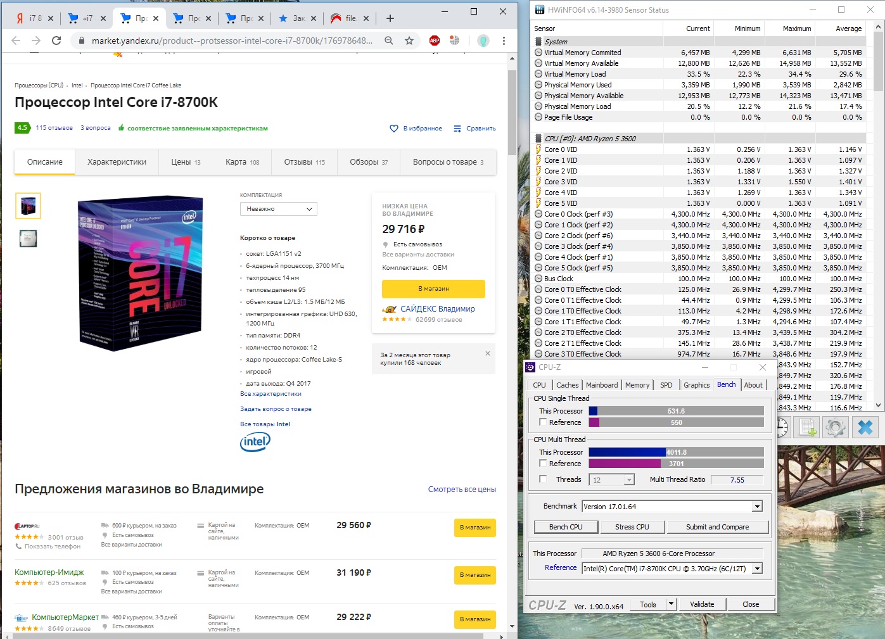Click the single-thread This Processor bar
Viewport: 885px width, 639px height.
coord(676,411)
